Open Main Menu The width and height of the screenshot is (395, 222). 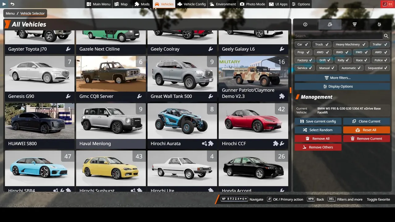click(98, 4)
